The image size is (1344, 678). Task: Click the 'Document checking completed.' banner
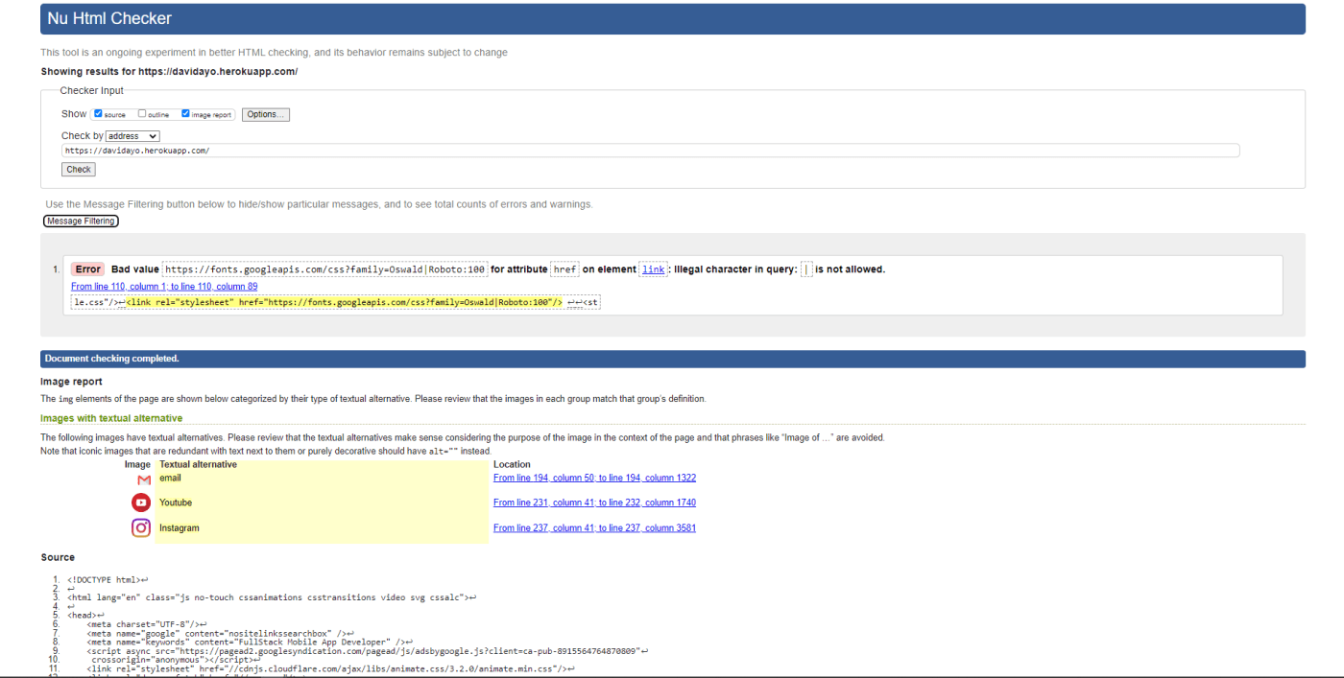[x=673, y=359]
